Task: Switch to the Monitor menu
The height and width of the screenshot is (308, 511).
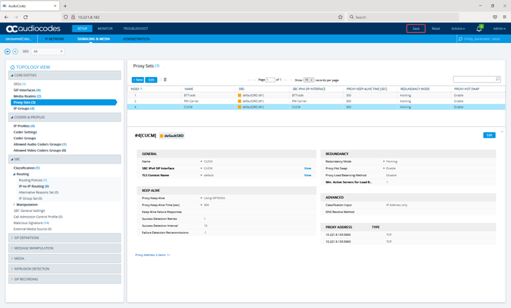Action: pyautogui.click(x=105, y=29)
